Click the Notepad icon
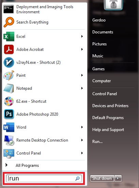Screen dimensions: 139x188 click(9, 88)
